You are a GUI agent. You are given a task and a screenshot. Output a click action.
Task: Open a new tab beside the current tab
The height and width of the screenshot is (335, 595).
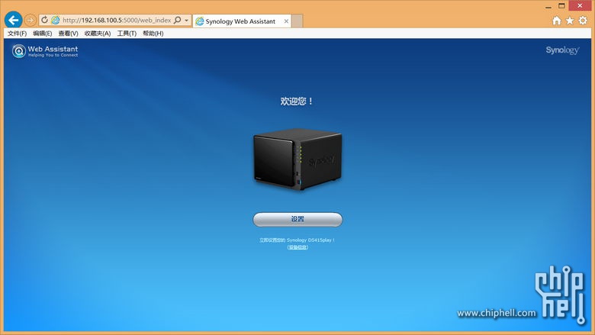pyautogui.click(x=297, y=21)
